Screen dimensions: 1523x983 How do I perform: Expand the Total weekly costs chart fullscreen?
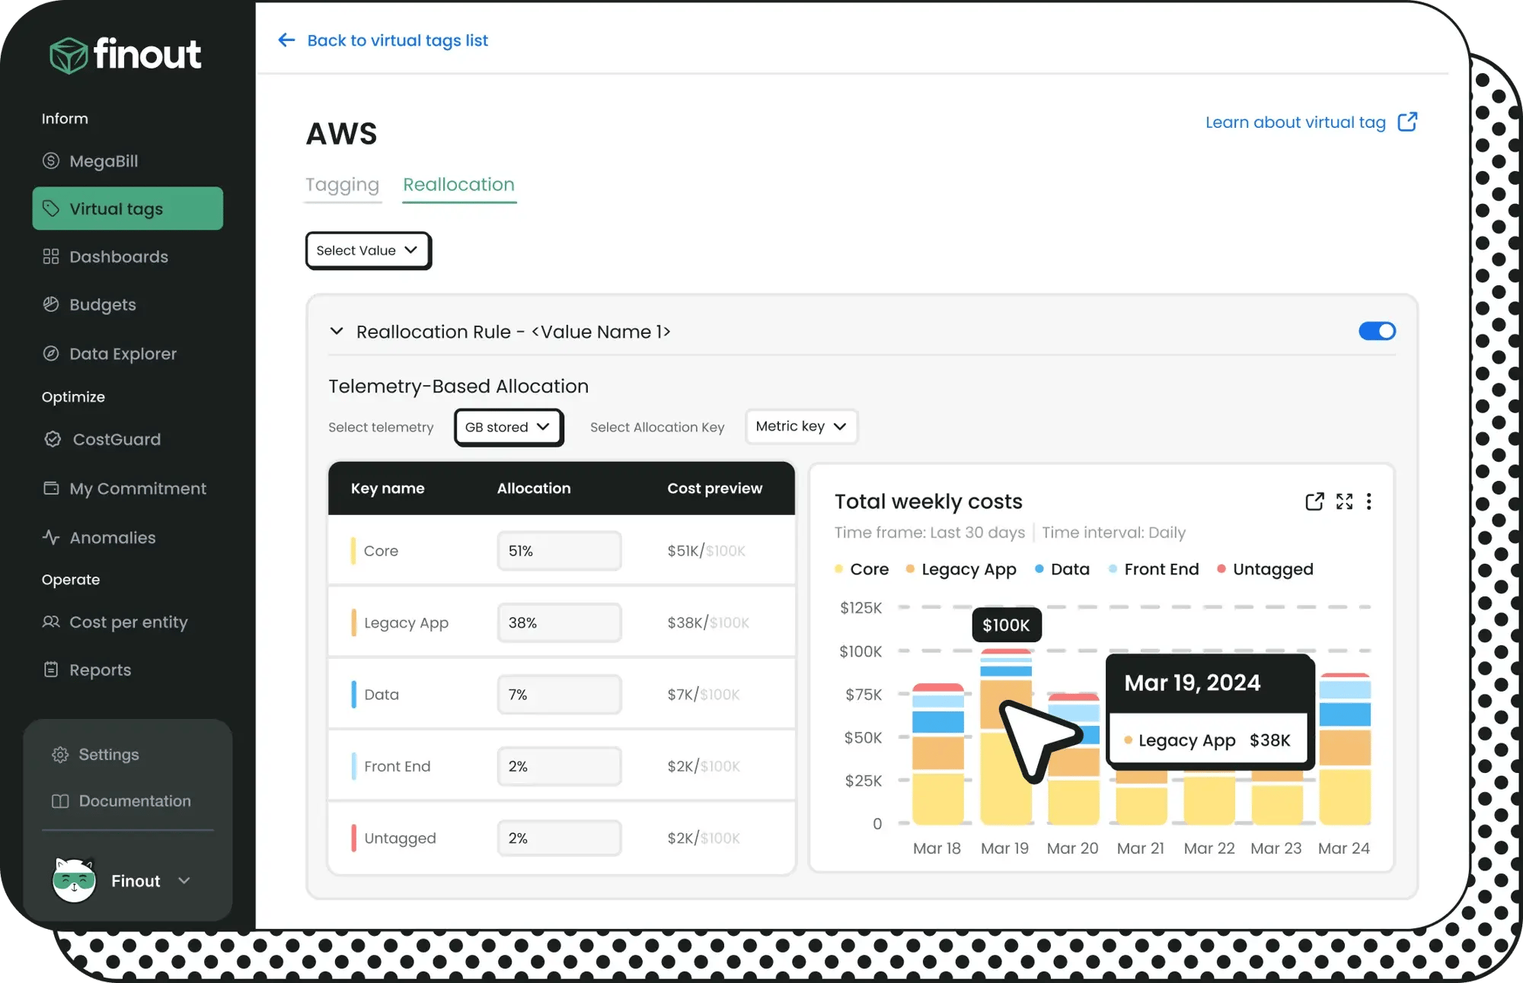[x=1345, y=501]
